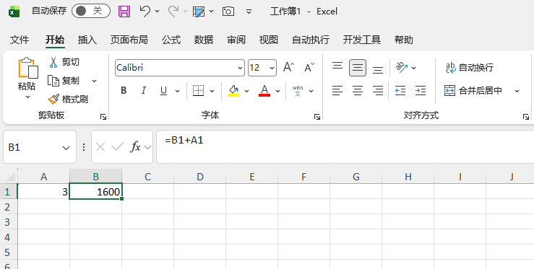Expand the 复制 copy options arrow
Image resolution: width=534 pixels, height=269 pixels.
(x=95, y=81)
